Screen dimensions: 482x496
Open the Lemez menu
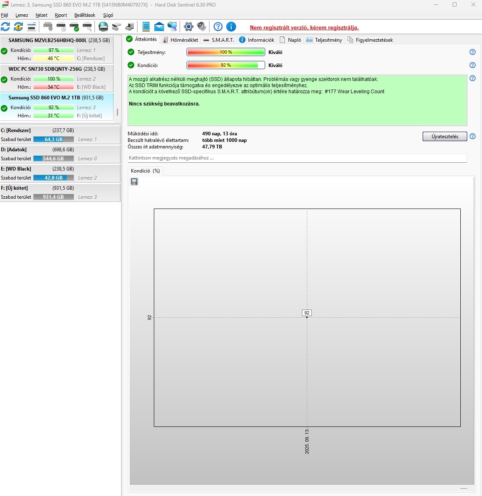[x=22, y=15]
